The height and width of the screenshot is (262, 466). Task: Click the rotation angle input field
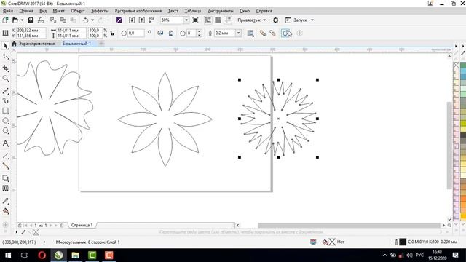tap(136, 33)
